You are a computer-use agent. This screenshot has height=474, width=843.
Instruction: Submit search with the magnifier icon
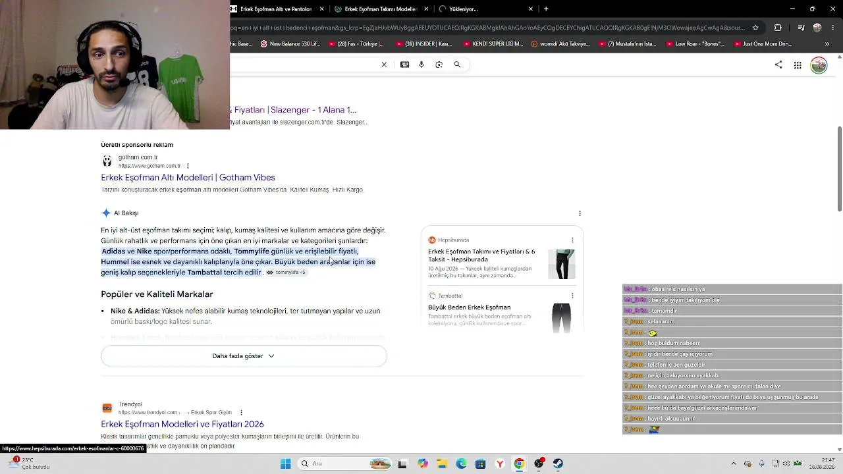[x=457, y=65]
